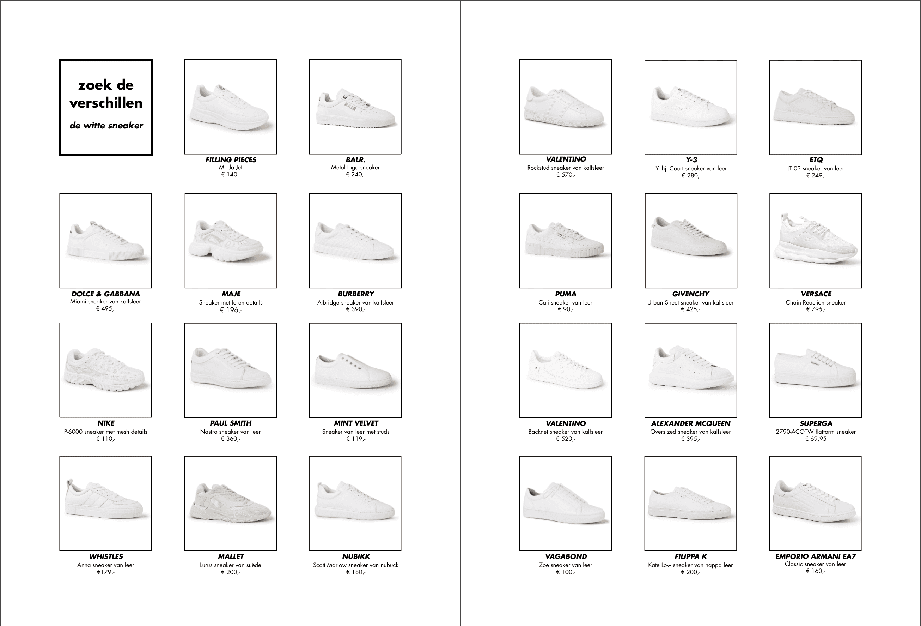
Task: Click the "Scott Marlow sneaker van nubuck" text
Action: 355,565
